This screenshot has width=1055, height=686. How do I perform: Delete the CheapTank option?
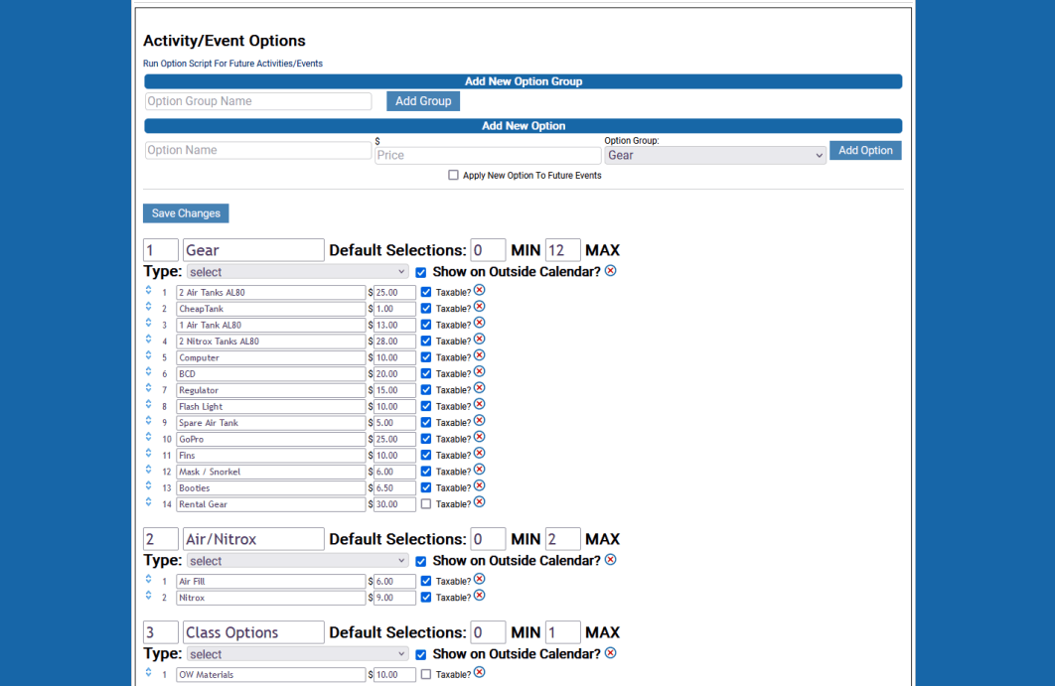(x=479, y=307)
